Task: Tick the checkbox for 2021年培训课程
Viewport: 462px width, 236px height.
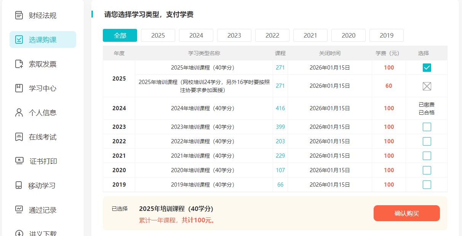Action: 427,156
